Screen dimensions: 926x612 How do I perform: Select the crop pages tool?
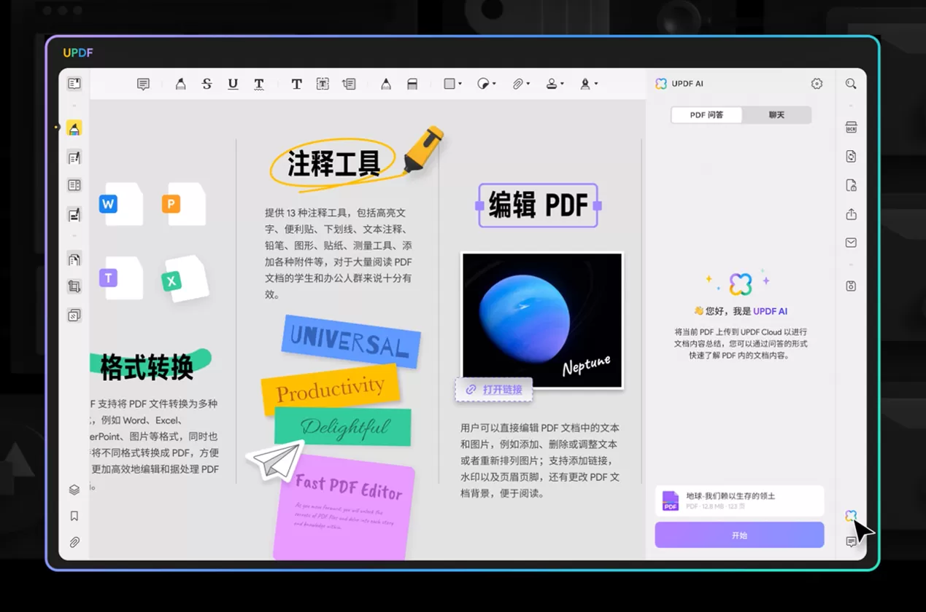pos(74,286)
